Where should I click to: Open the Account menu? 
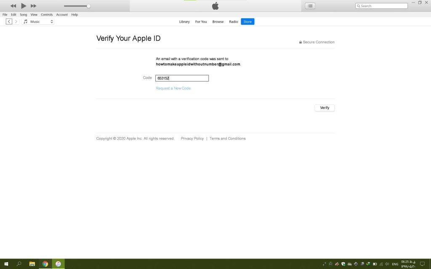[x=62, y=15]
